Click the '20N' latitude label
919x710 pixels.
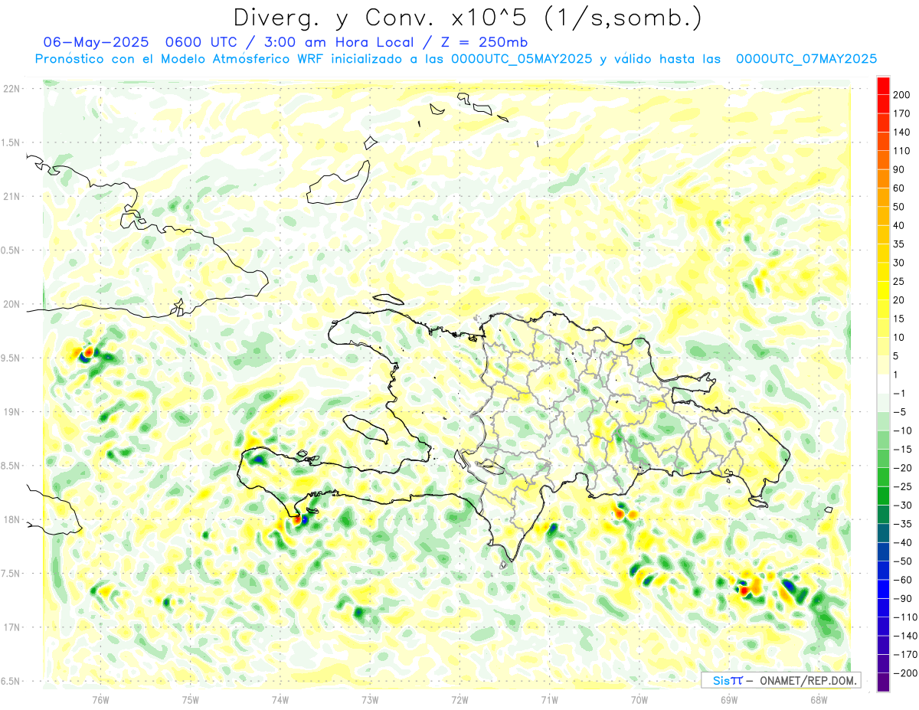[11, 304]
